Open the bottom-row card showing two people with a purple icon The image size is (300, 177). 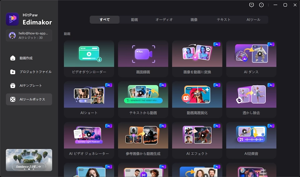[x=143, y=170]
